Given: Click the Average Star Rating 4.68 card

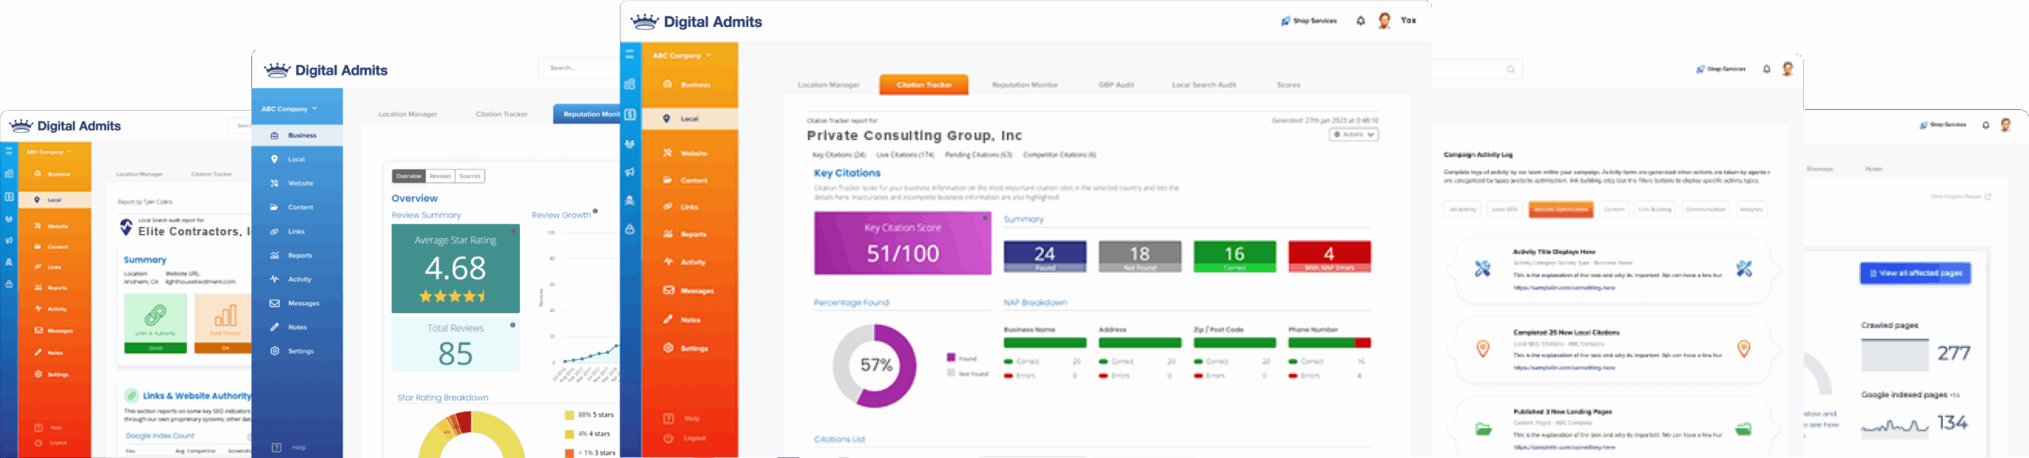Looking at the screenshot, I should click(x=456, y=268).
